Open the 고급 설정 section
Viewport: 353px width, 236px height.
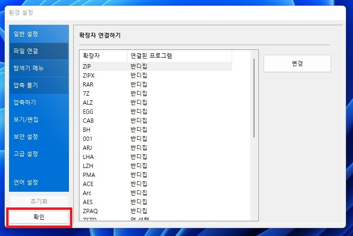(x=39, y=154)
